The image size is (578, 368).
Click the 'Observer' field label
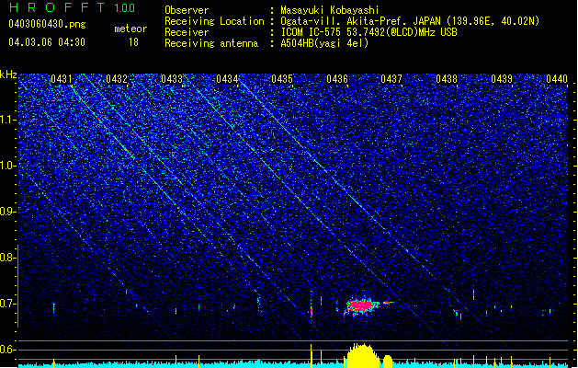click(x=187, y=10)
